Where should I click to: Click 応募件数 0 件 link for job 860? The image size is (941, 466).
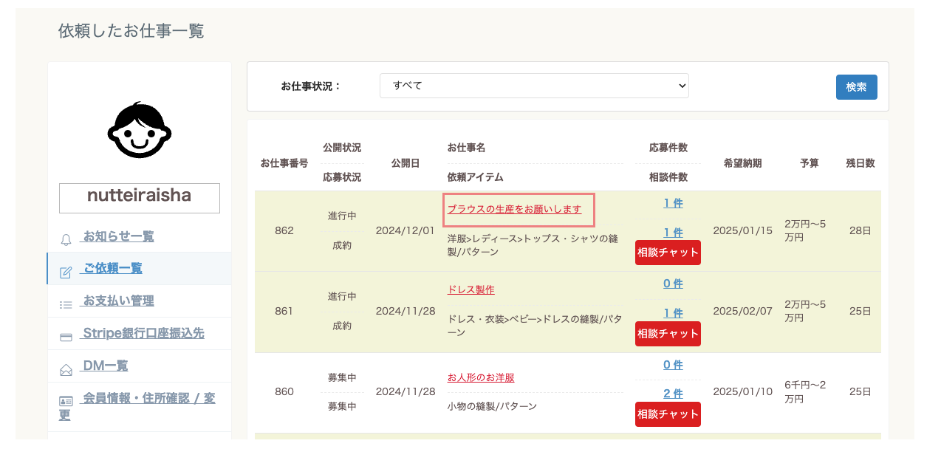coord(673,365)
